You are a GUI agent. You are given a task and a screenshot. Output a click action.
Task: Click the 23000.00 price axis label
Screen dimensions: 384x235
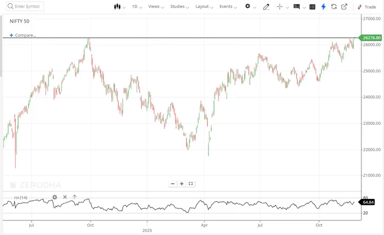pos(372,123)
